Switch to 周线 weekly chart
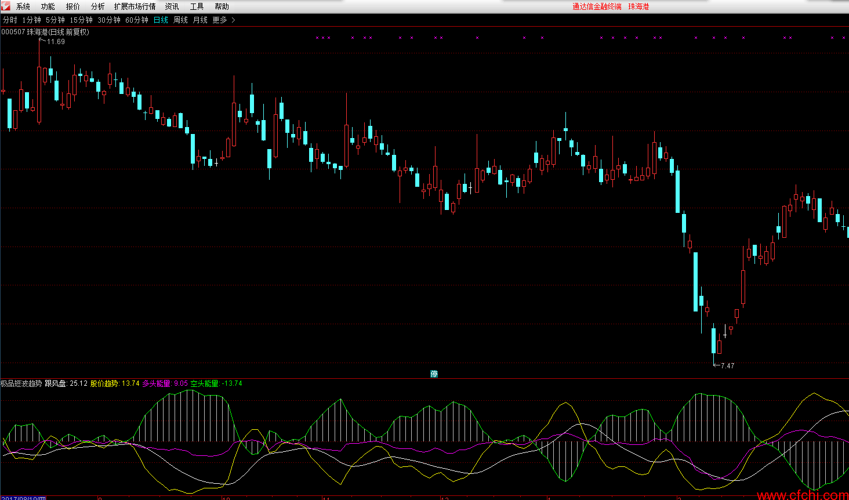 click(180, 20)
